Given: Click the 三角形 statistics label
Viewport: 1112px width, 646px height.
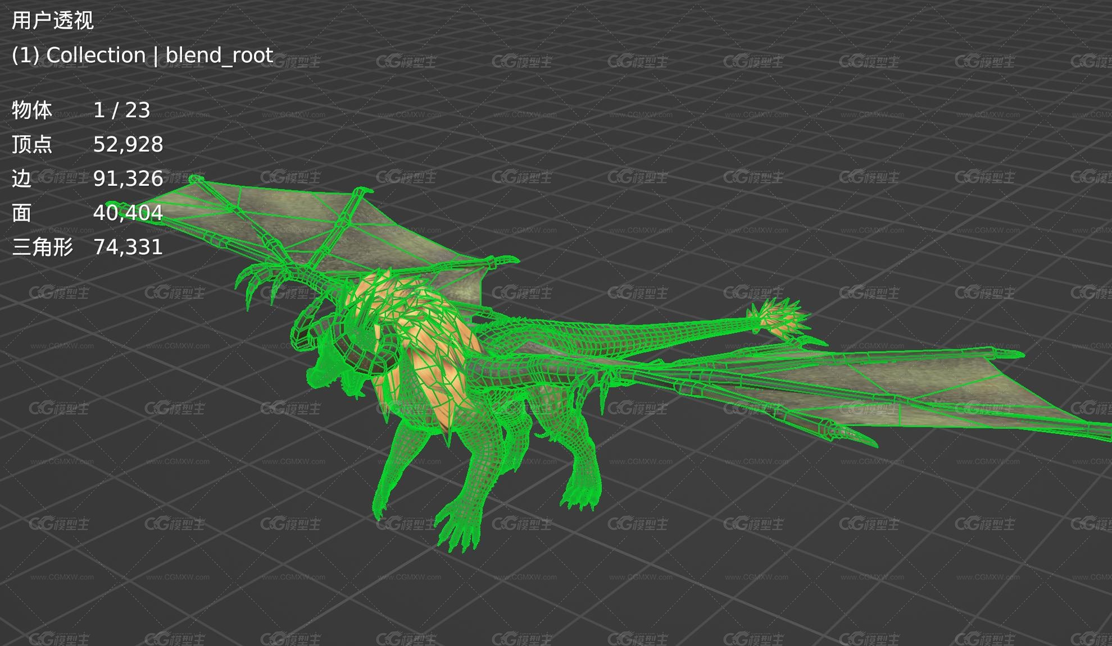Looking at the screenshot, I should point(42,247).
